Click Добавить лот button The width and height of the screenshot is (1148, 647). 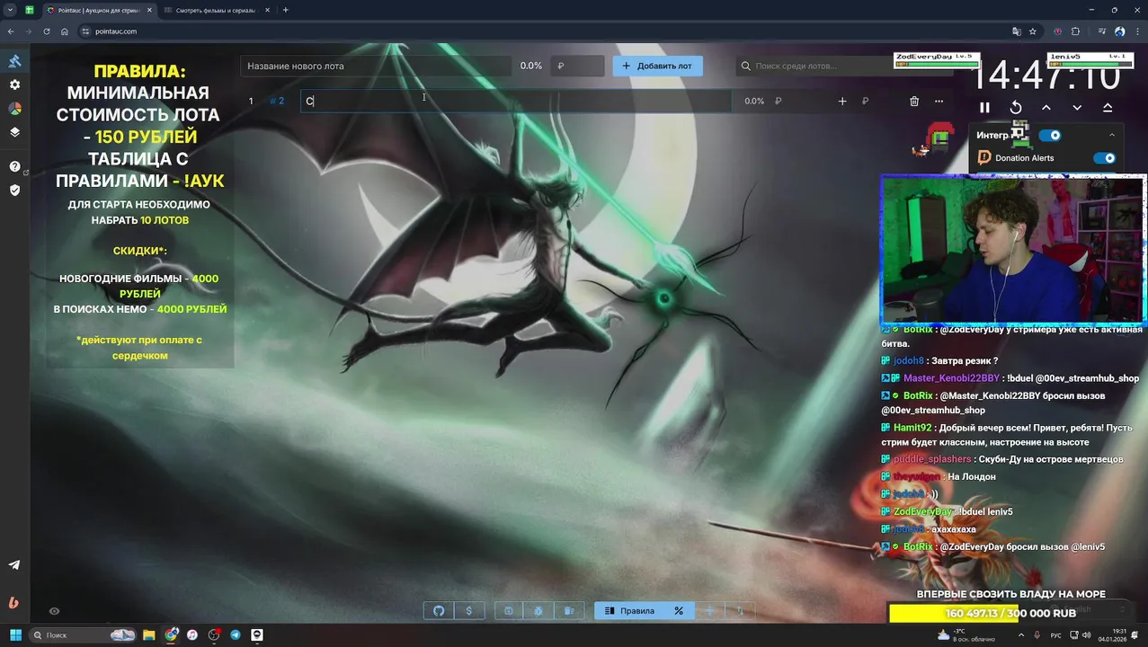coord(657,66)
